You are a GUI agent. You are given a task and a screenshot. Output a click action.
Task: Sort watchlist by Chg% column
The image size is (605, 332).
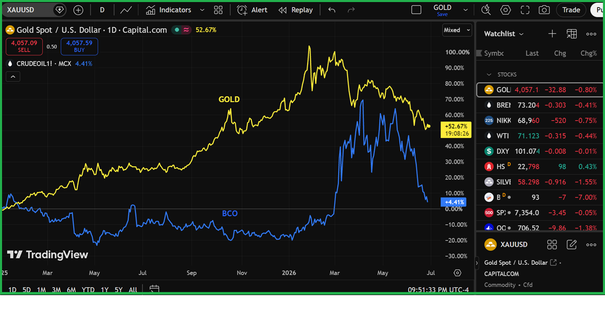[589, 53]
